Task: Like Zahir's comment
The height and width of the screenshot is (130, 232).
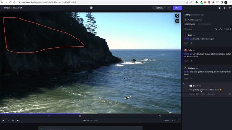Action: (191, 43)
